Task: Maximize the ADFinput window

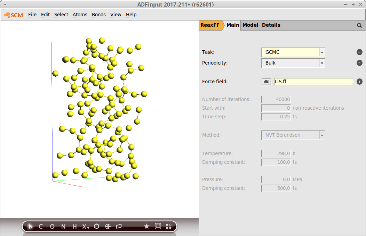Action: 353,5
